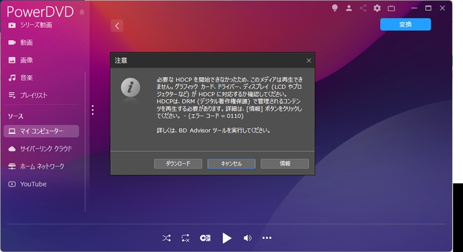Click the PowerDVD logo text
This screenshot has width=463, height=252.
[x=40, y=12]
